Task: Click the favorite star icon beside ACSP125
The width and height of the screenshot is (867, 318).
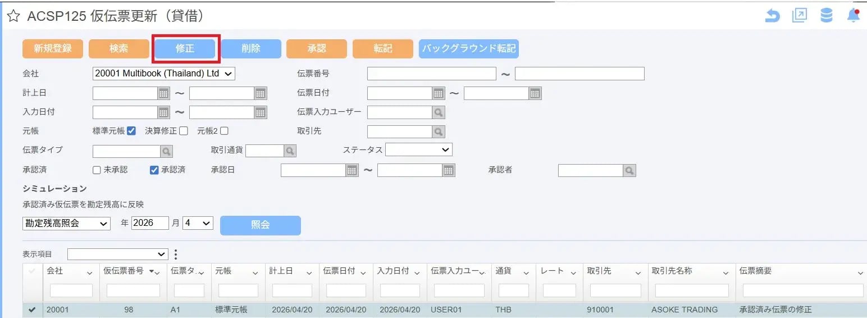Action: point(13,16)
